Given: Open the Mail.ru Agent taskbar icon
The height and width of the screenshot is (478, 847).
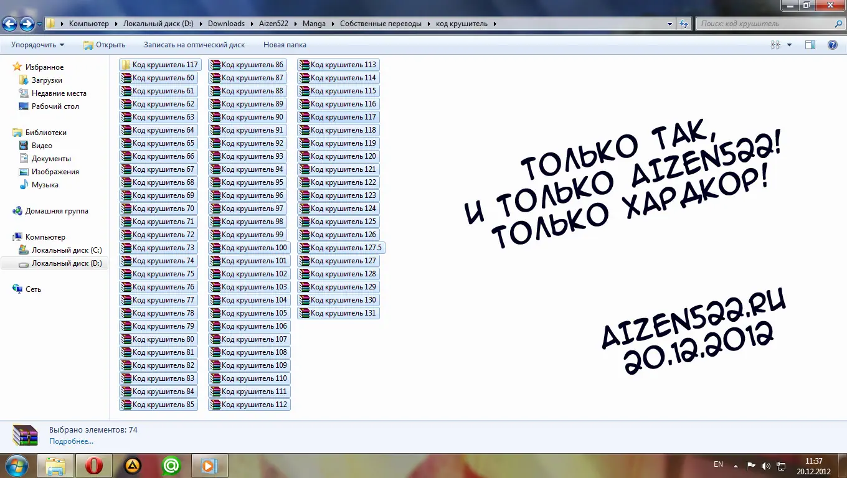Looking at the screenshot, I should coord(171,466).
